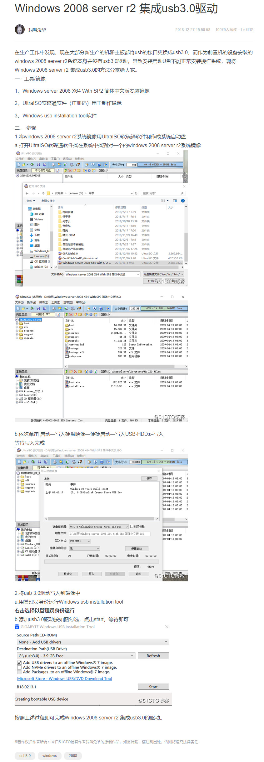Viewport: 264px width, 762px height.
Task: Click the 搜索"尚思" search field
Action: tap(163, 193)
